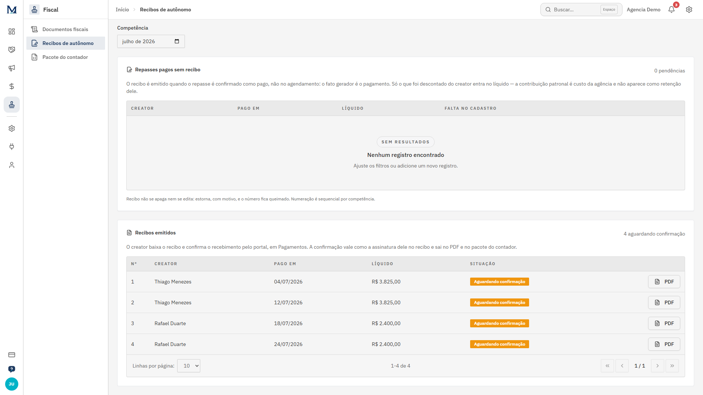Click R$ 2.400,00 amount in receipt 3 row
The width and height of the screenshot is (703, 395).
386,323
